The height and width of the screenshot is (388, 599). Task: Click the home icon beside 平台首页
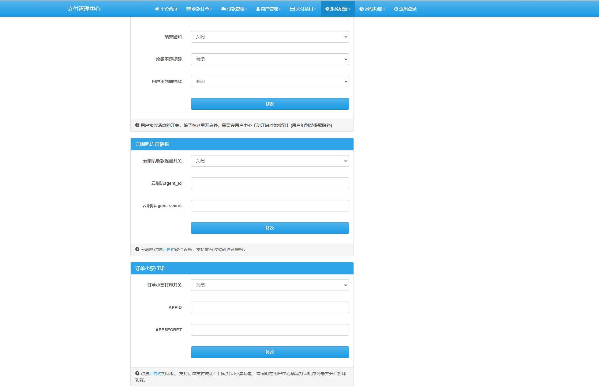point(157,9)
